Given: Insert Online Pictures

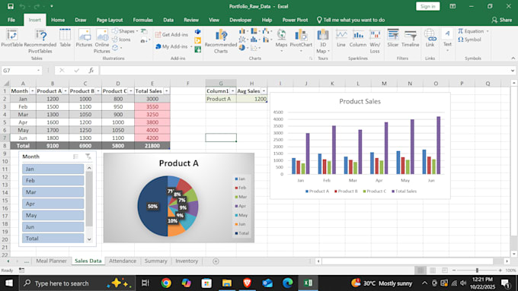Looking at the screenshot, I should tap(102, 41).
